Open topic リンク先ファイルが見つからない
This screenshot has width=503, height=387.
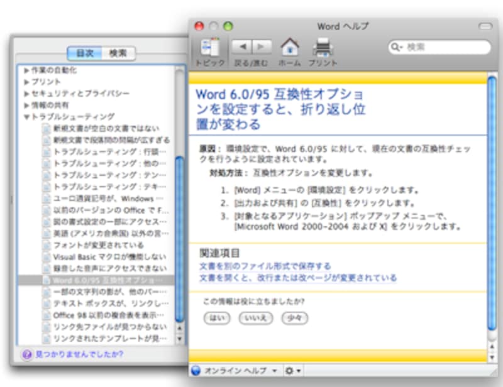click(x=110, y=327)
